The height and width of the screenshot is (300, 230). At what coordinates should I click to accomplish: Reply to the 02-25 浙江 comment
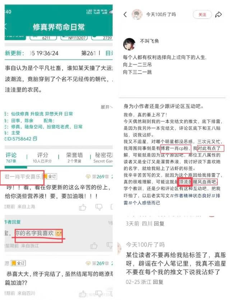click(x=158, y=282)
